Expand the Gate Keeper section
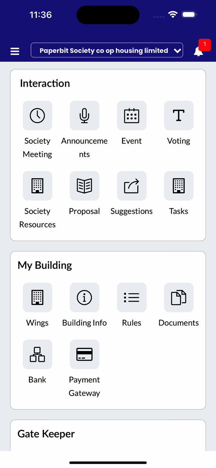216x468 pixels. (46, 434)
